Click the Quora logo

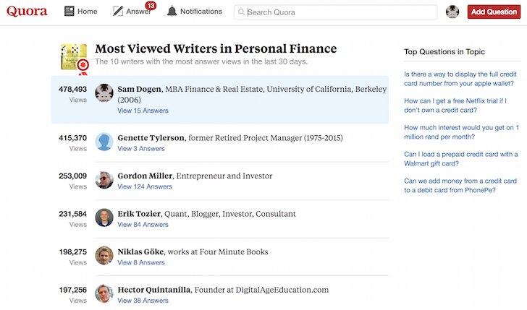click(27, 12)
